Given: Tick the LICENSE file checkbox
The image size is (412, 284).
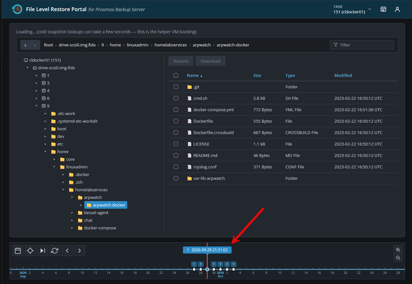Looking at the screenshot, I should (x=176, y=144).
